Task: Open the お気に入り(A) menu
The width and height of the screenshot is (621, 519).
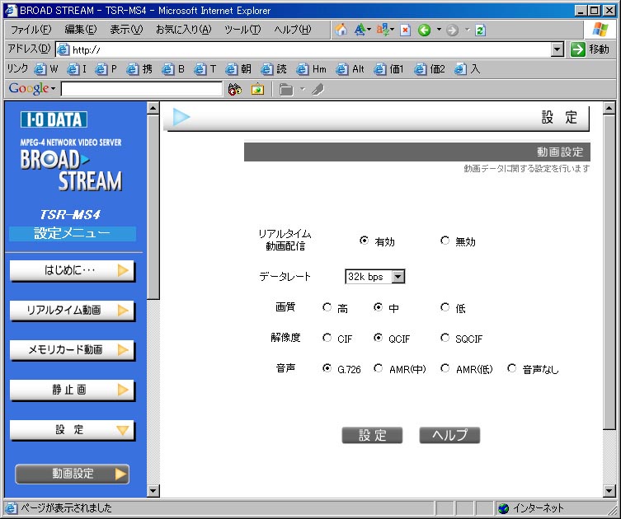Action: tap(183, 30)
